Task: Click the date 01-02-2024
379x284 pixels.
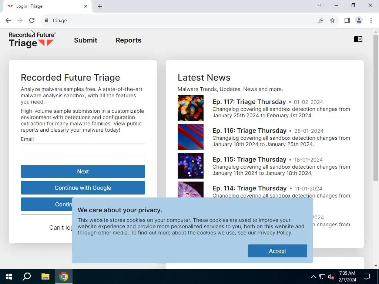Action: click(308, 102)
